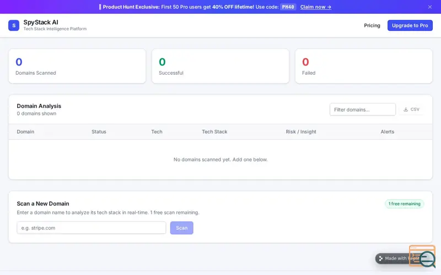Click the Scan a New Domain heading
This screenshot has height=275, width=441.
click(x=43, y=204)
